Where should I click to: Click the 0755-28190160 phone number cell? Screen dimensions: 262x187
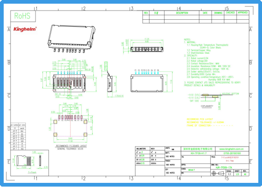tap(232, 153)
